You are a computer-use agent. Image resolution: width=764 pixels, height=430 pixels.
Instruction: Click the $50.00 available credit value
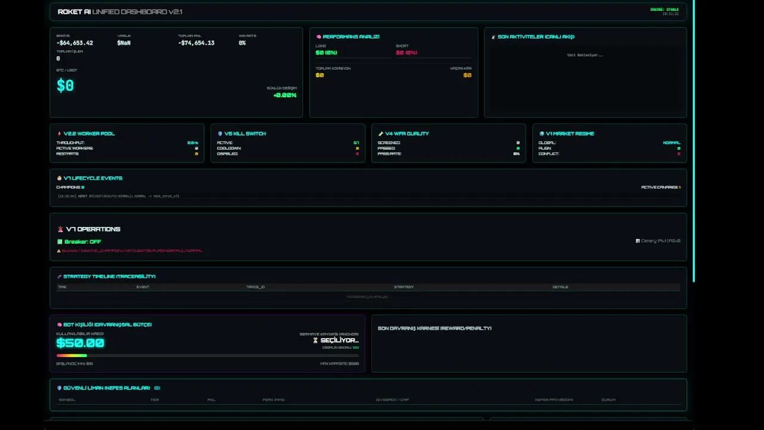(80, 343)
